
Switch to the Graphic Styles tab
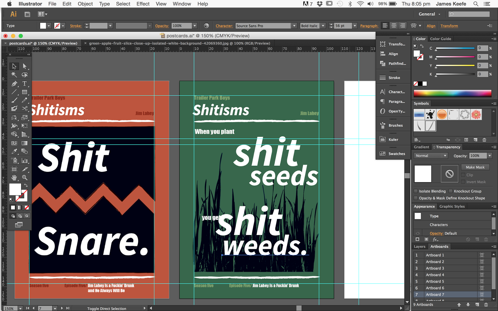click(x=452, y=207)
